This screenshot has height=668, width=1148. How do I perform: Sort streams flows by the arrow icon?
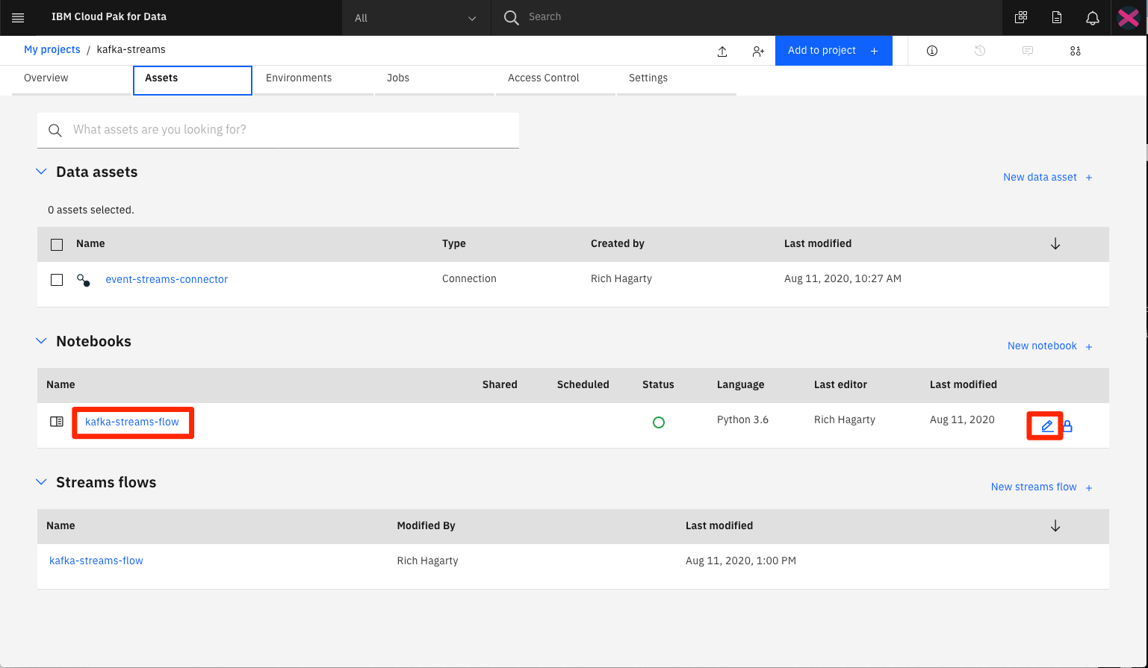pyautogui.click(x=1055, y=526)
